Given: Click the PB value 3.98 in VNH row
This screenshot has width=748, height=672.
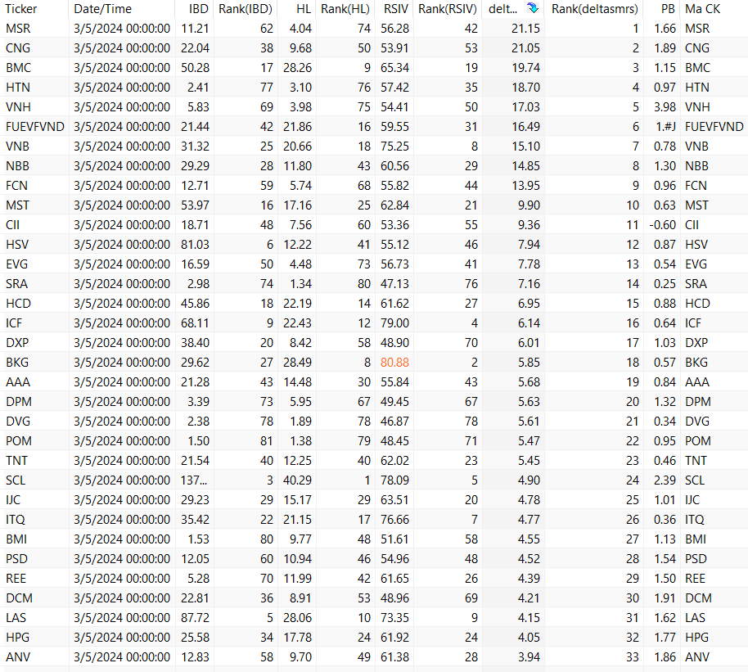Looking at the screenshot, I should pos(665,107).
